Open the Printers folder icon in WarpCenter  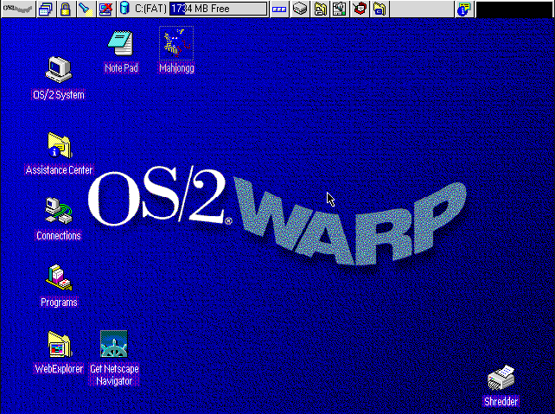pos(320,9)
